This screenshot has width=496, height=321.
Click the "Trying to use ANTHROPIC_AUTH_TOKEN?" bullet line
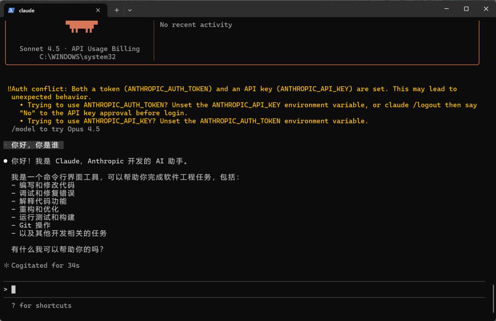[248, 105]
